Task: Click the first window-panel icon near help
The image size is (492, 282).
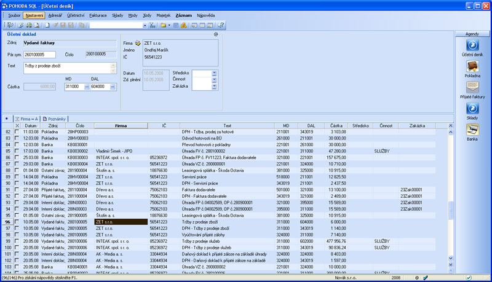Action: point(194,25)
